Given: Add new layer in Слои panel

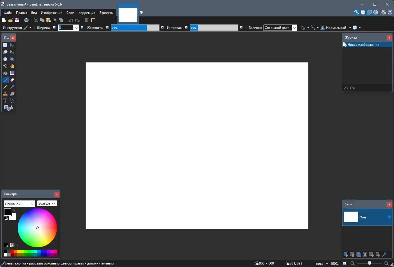Looking at the screenshot, I should click(x=346, y=255).
